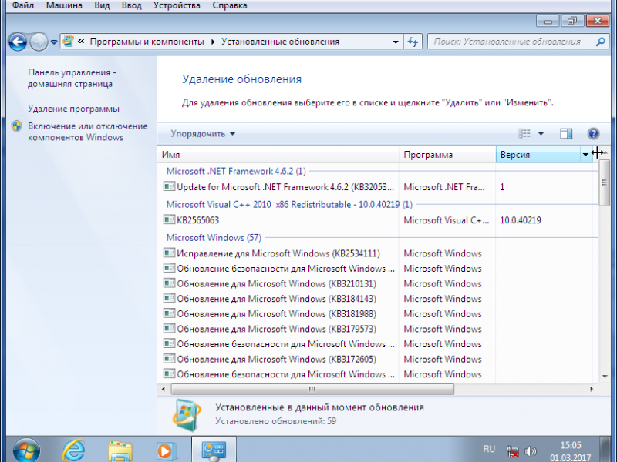Open recent pages dropdown beside navigation arrows
This screenshot has width=617, height=462.
click(54, 42)
